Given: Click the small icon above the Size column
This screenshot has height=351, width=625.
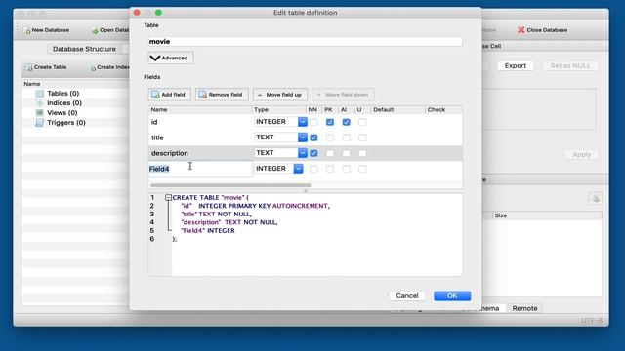Looking at the screenshot, I should tap(596, 199).
